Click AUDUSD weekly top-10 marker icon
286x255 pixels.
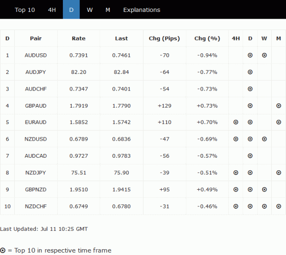[264, 55]
